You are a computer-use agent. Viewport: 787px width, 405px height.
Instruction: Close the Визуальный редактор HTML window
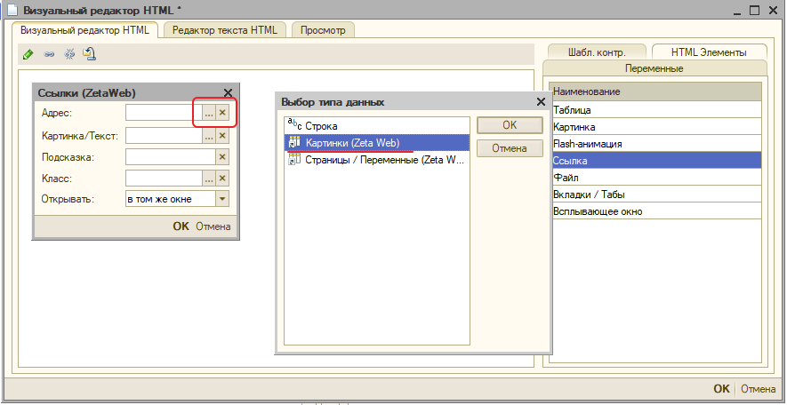pyautogui.click(x=772, y=10)
